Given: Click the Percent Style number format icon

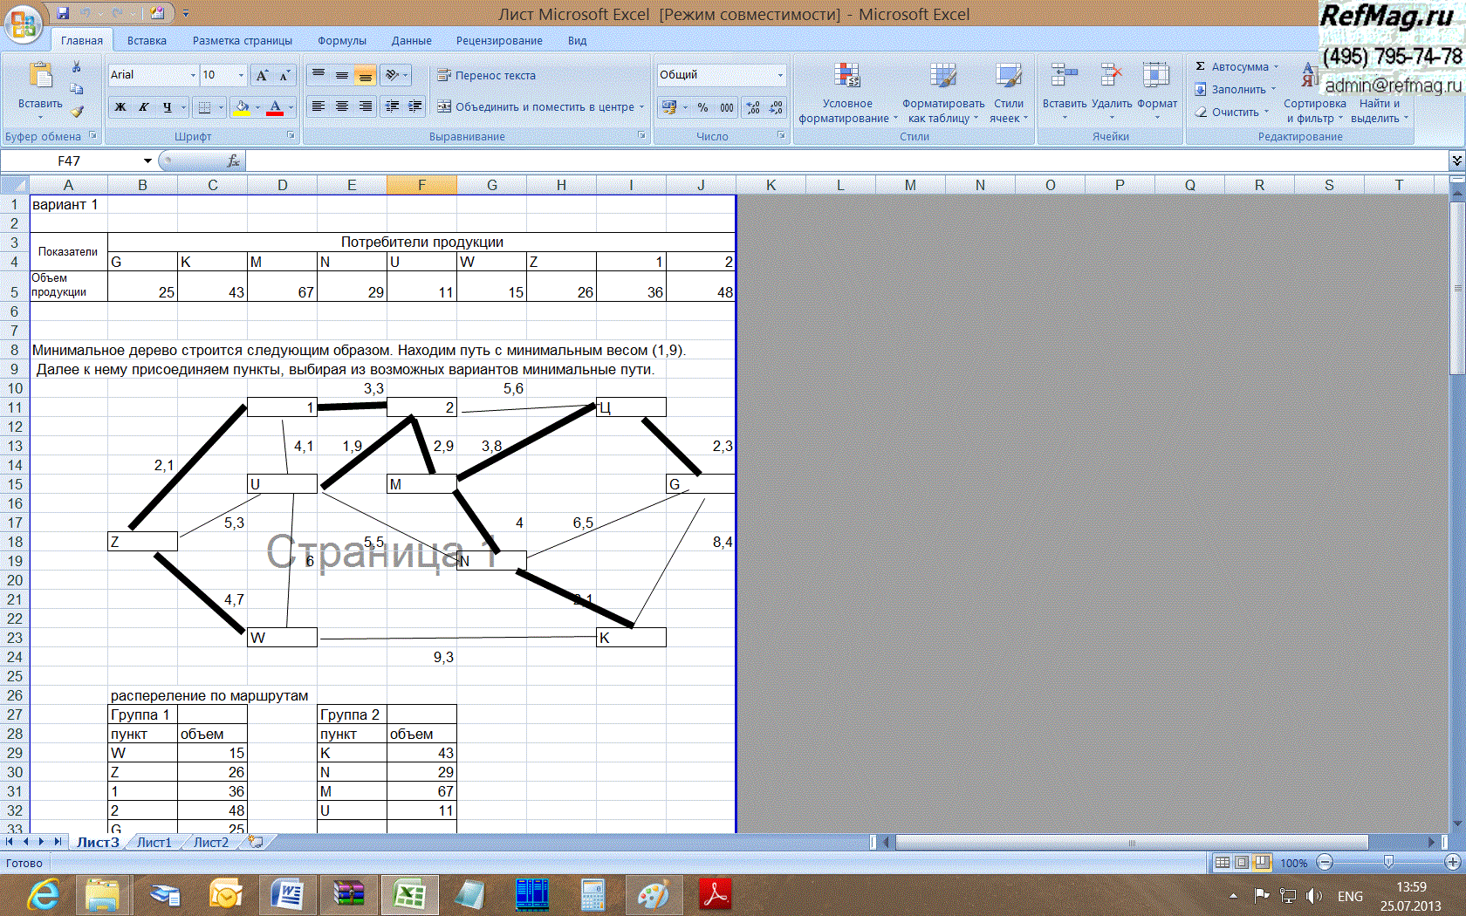Looking at the screenshot, I should [x=702, y=107].
